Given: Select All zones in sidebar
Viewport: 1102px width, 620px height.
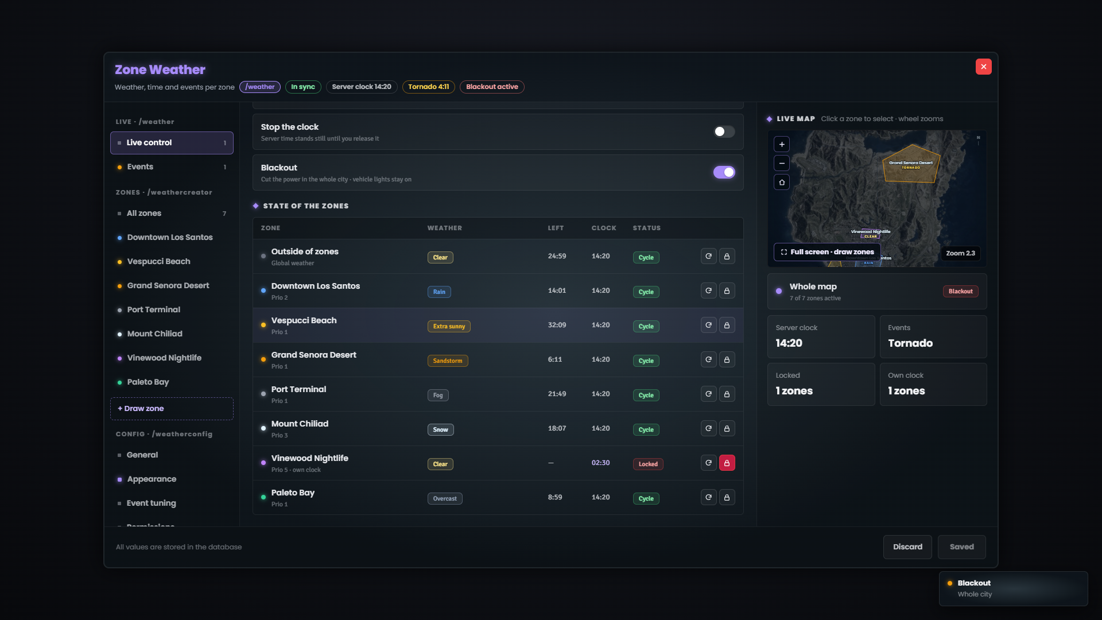Looking at the screenshot, I should click(x=172, y=214).
